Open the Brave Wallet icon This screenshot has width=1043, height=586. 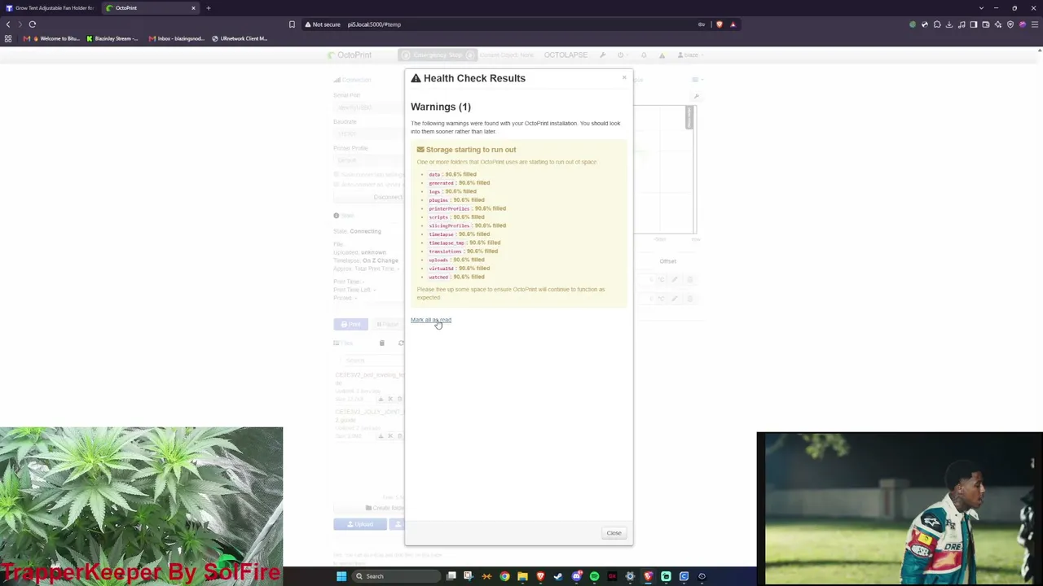pyautogui.click(x=985, y=24)
